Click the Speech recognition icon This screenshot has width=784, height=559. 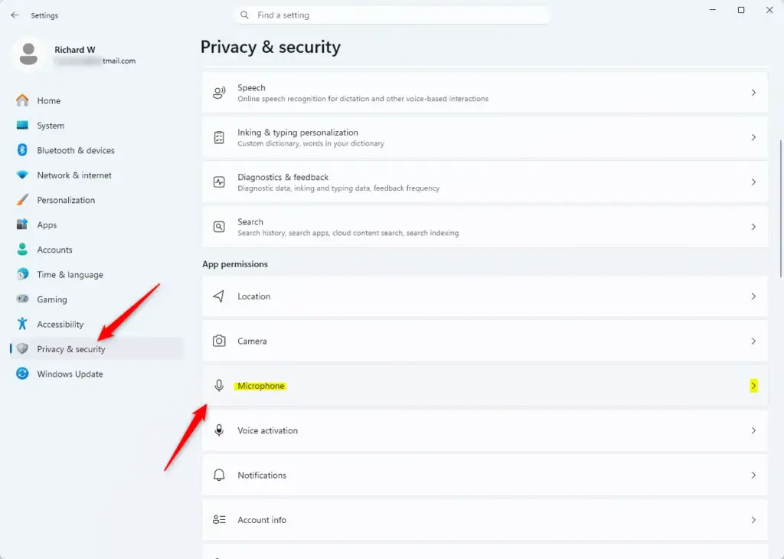(219, 93)
